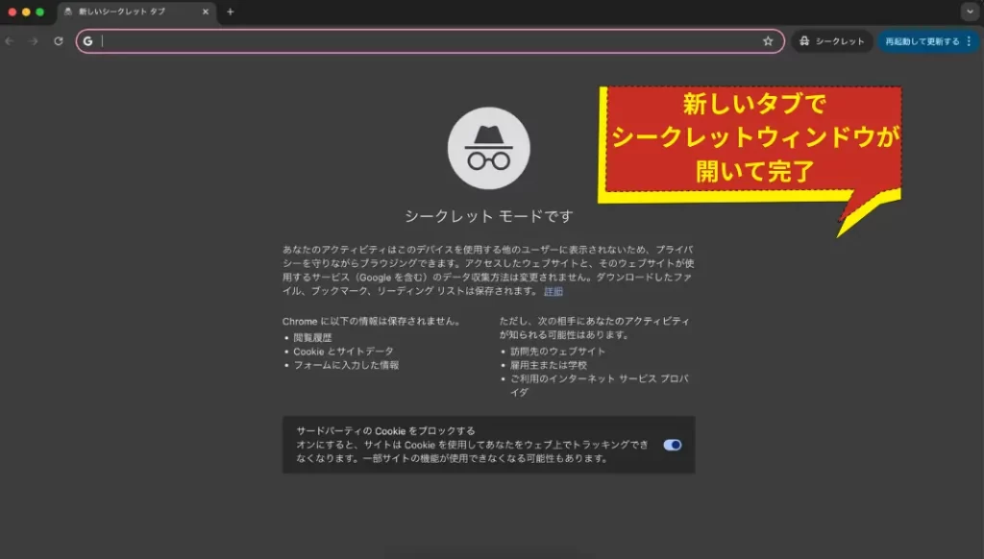This screenshot has width=984, height=559.
Task: Navigate forward with the forward arrow
Action: click(34, 41)
